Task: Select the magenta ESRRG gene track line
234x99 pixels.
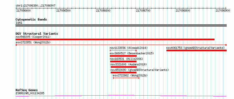Action: pyautogui.click(x=121, y=96)
